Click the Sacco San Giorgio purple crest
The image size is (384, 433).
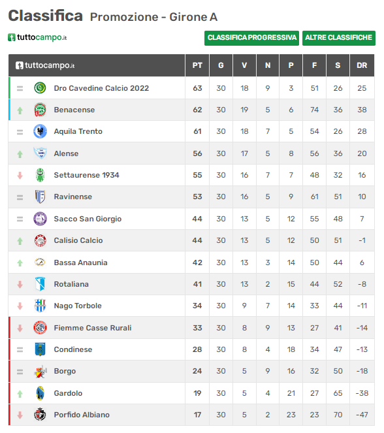tap(40, 219)
